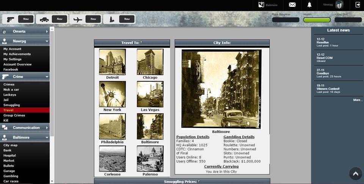Screen dimensions: 364x184
Task: Open Group Crimes page
Action: (14, 115)
